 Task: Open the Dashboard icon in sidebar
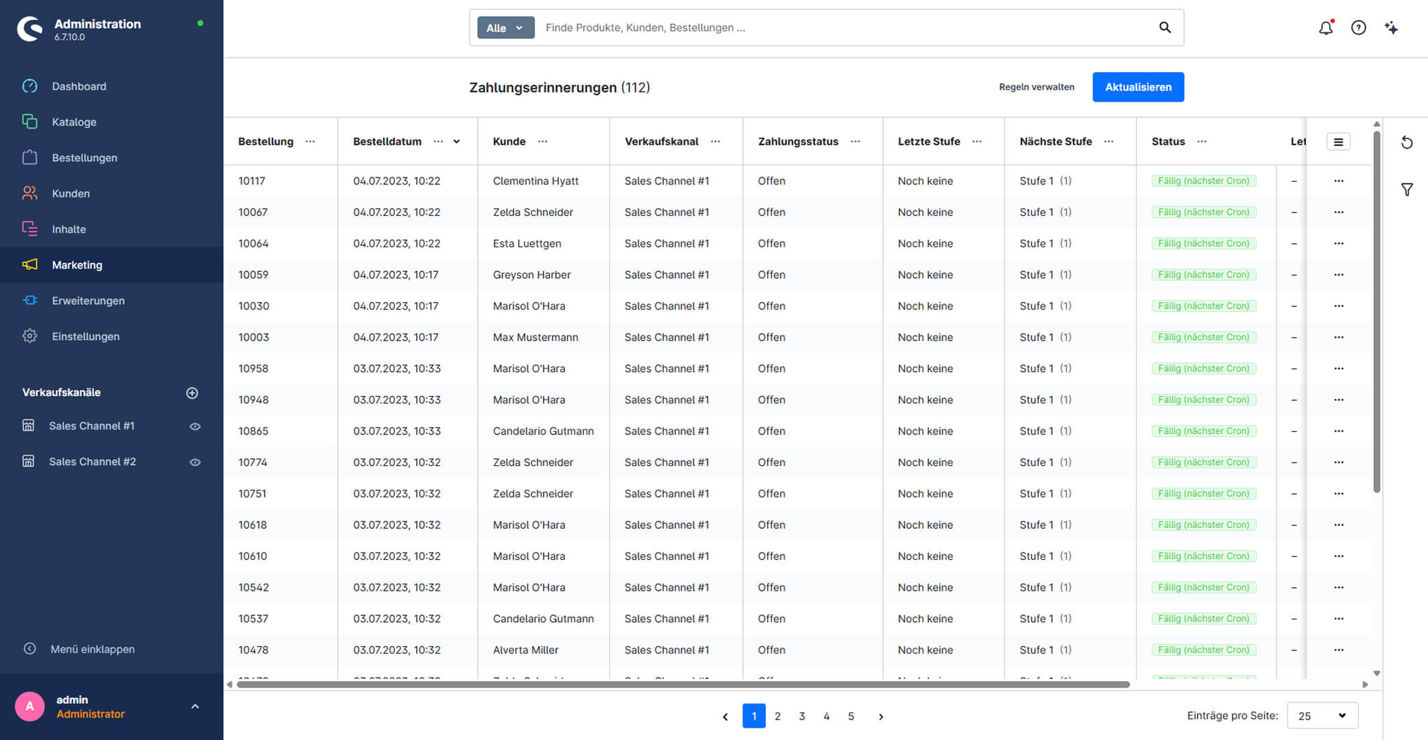29,86
